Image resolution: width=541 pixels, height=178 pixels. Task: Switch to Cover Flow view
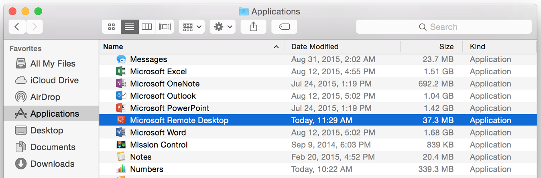pyautogui.click(x=165, y=27)
